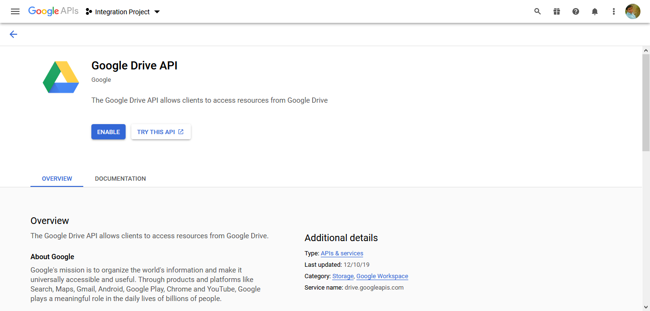Viewport: 650px width, 311px height.
Task: Click the Google APIs logo
Action: pyautogui.click(x=53, y=11)
